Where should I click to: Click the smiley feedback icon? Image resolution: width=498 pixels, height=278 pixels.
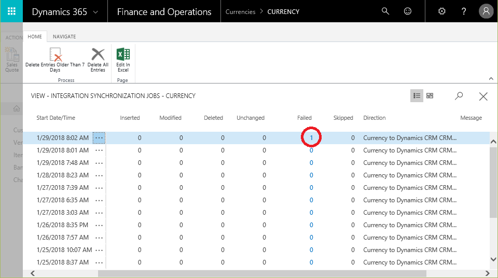pyautogui.click(x=408, y=11)
